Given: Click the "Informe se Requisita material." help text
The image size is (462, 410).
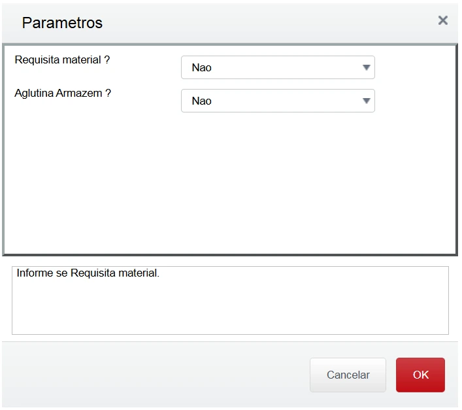Looking at the screenshot, I should pos(88,273).
